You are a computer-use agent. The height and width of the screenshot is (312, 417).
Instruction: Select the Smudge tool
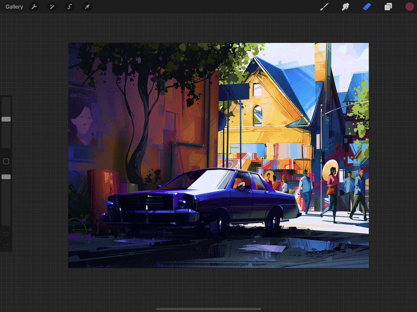point(345,7)
